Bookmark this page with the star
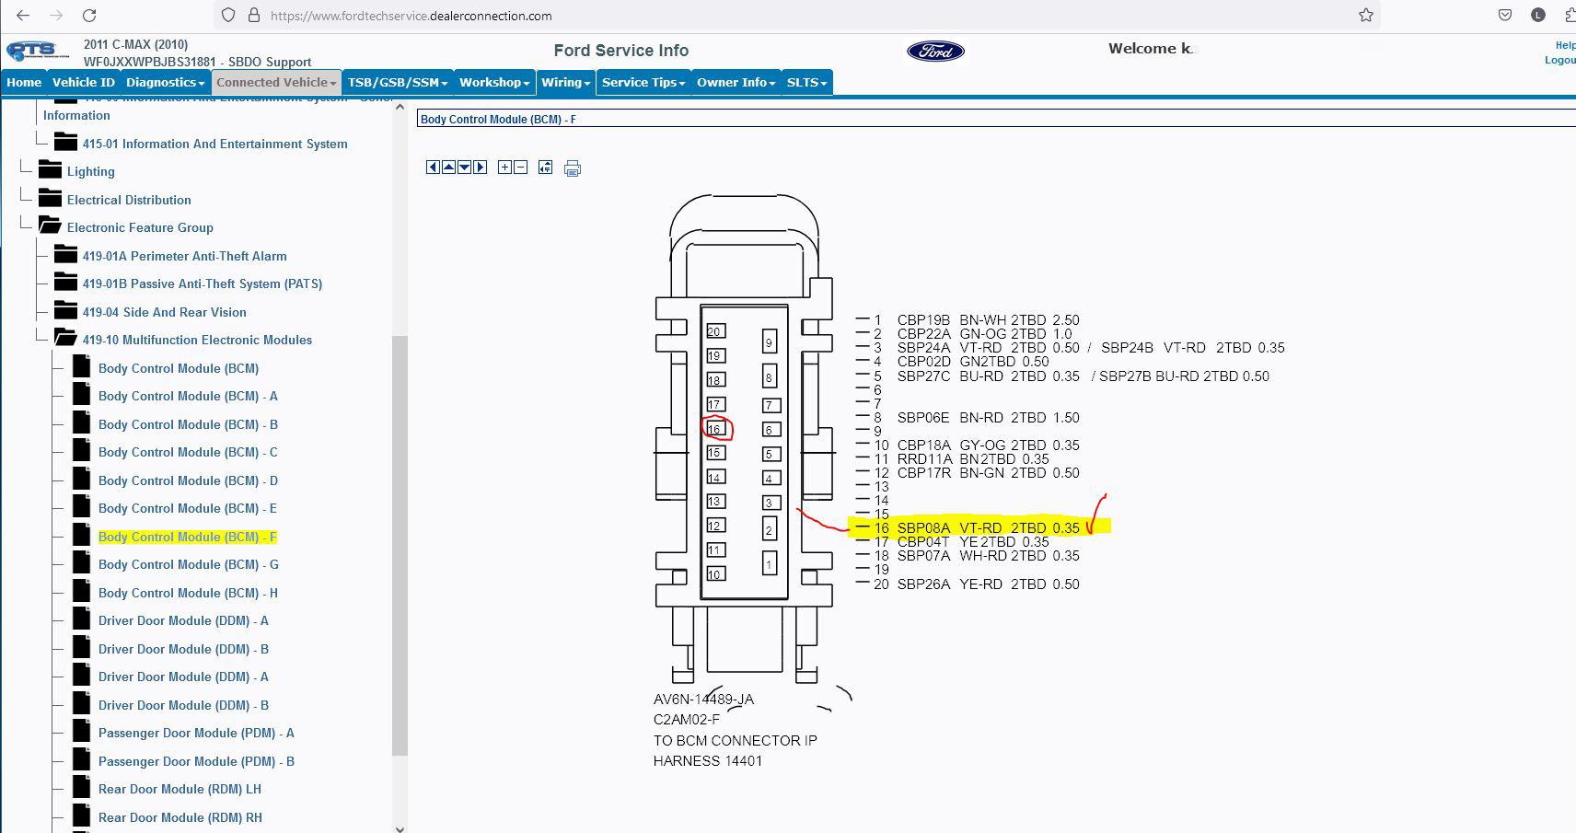1576x833 pixels. coord(1366,16)
